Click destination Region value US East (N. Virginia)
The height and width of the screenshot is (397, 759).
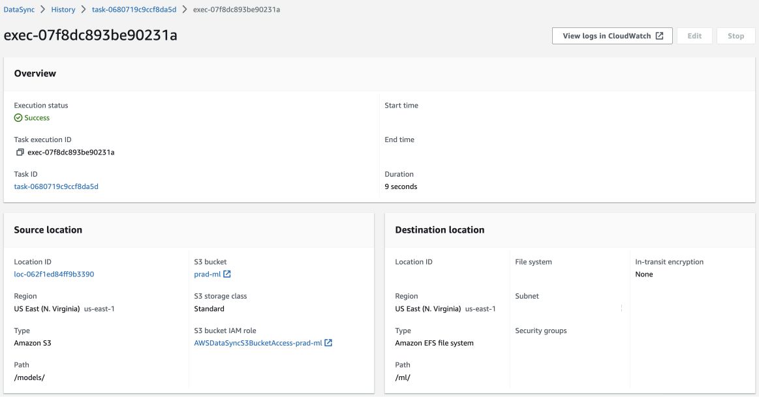pos(428,308)
